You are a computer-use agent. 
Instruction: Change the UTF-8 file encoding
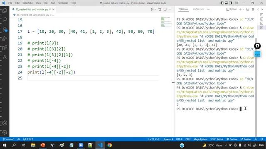point(179,139)
